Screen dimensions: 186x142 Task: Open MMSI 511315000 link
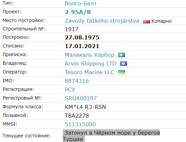(80, 124)
